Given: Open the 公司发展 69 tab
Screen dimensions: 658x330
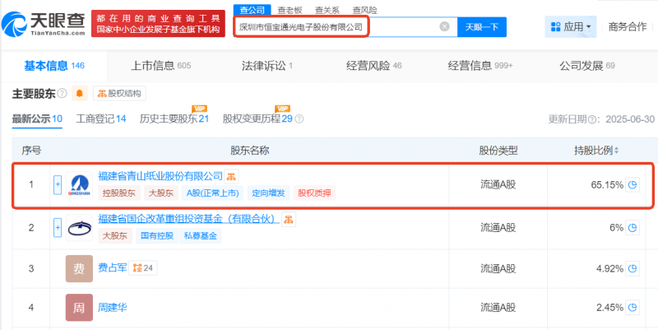Looking at the screenshot, I should point(587,66).
